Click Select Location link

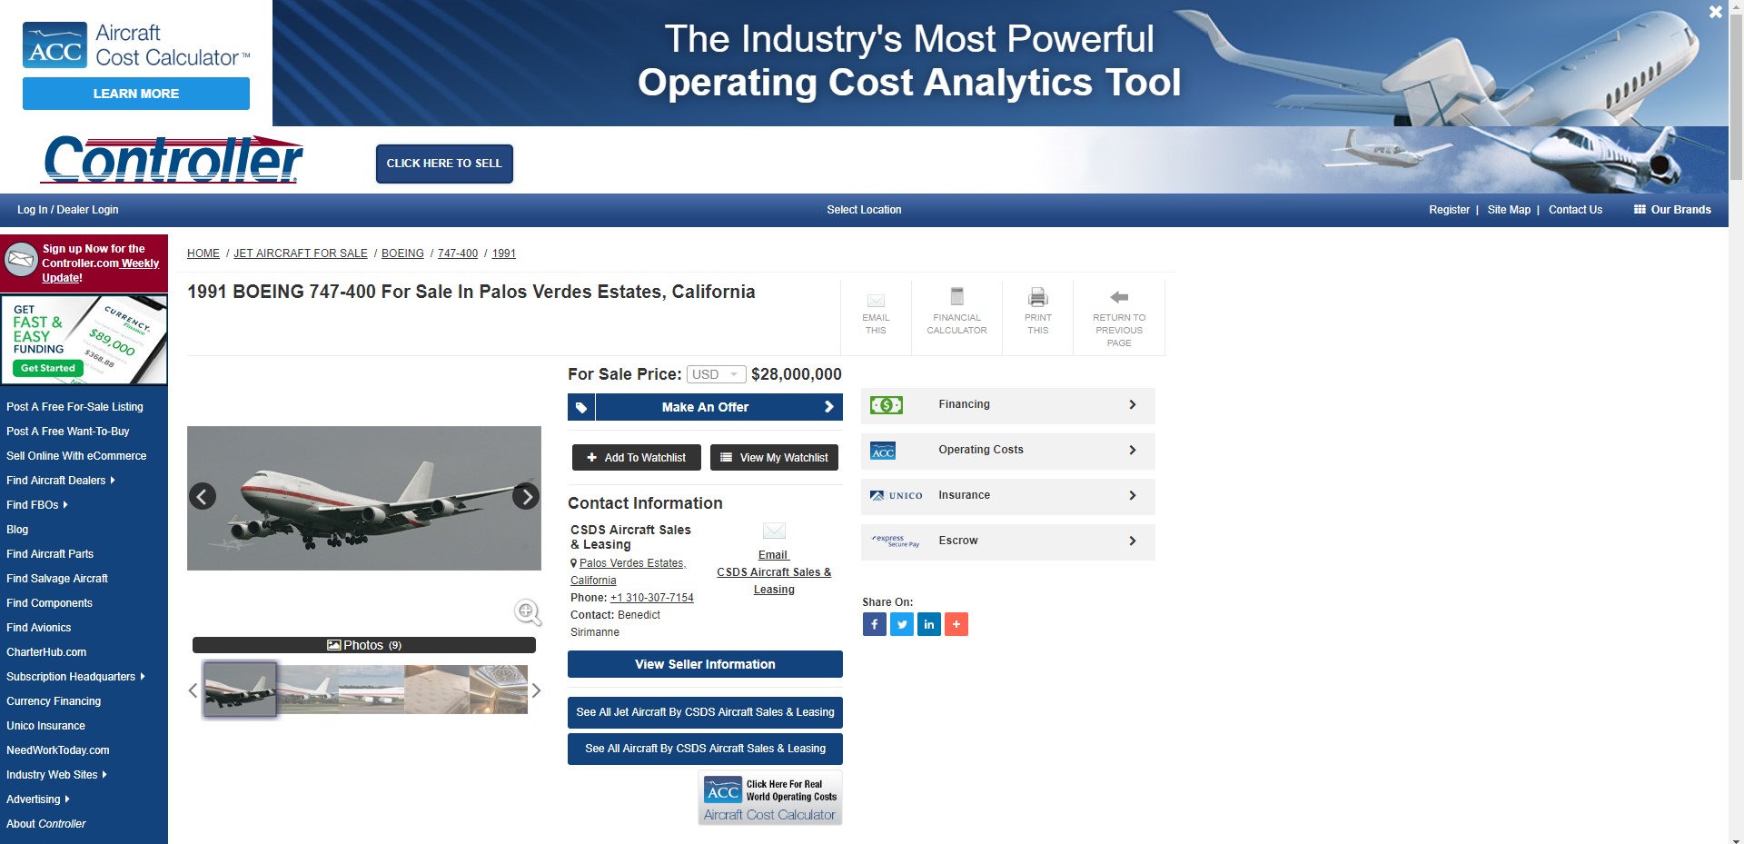click(x=864, y=210)
